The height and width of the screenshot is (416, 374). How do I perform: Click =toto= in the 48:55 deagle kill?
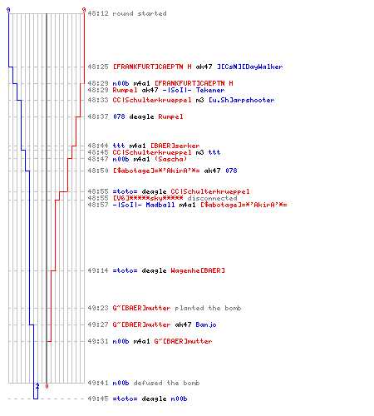125,191
